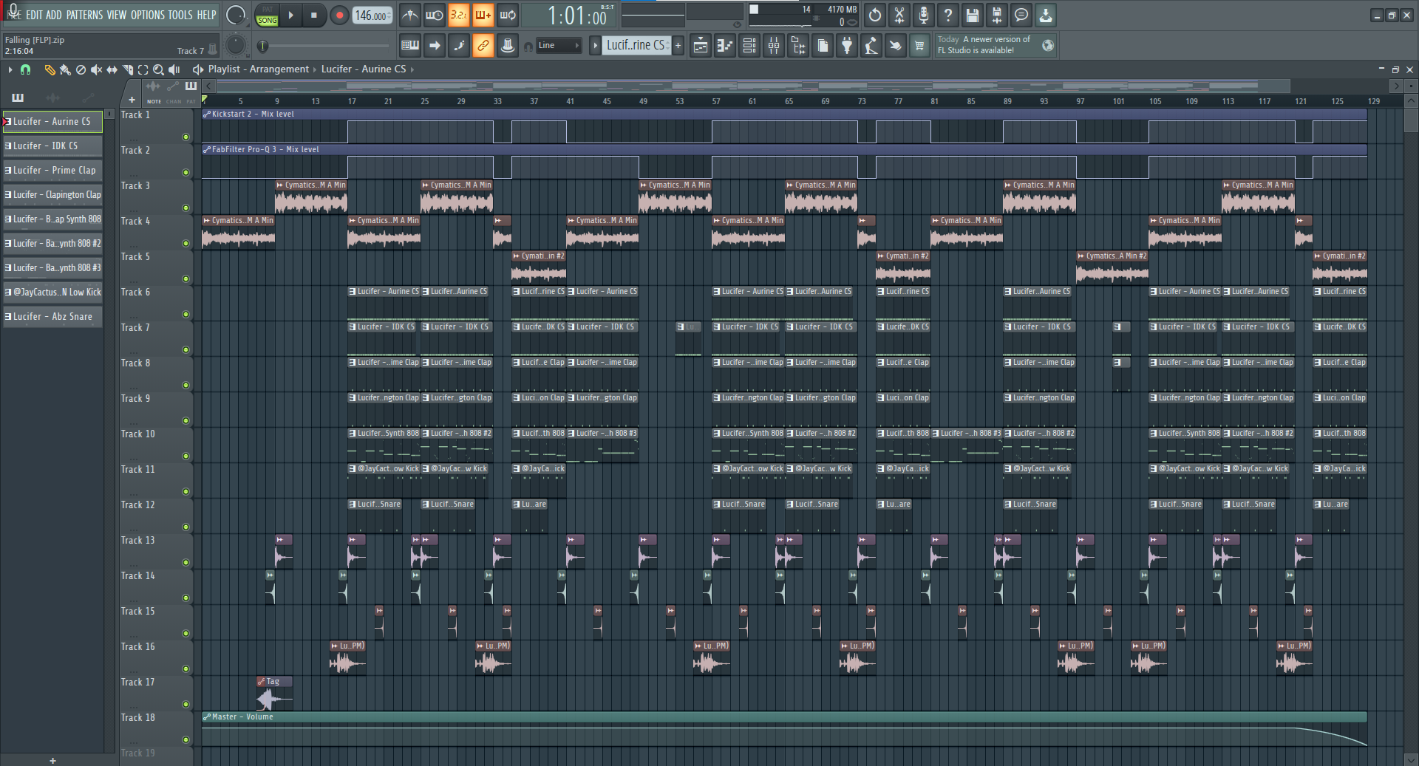Open the playlist options menu arrow
Image resolution: width=1419 pixels, height=766 pixels.
pyautogui.click(x=10, y=69)
